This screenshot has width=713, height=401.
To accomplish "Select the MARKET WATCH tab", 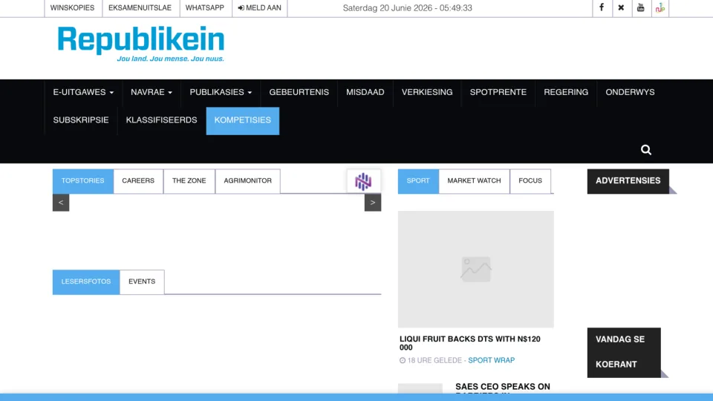I will pos(475,181).
